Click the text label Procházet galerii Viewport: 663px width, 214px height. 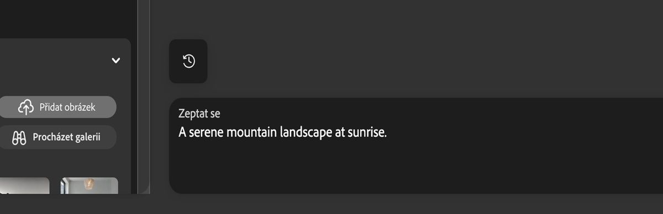[66, 137]
